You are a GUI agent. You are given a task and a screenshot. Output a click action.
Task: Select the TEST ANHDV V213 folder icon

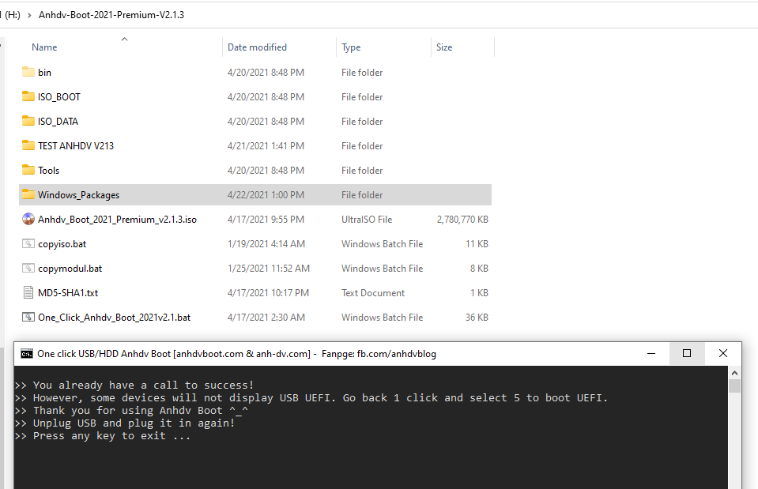(28, 145)
